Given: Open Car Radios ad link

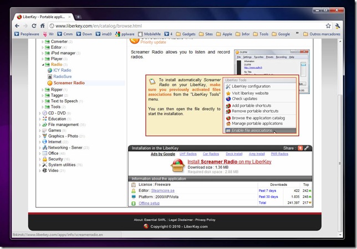Looking at the screenshot, I should (x=211, y=154).
